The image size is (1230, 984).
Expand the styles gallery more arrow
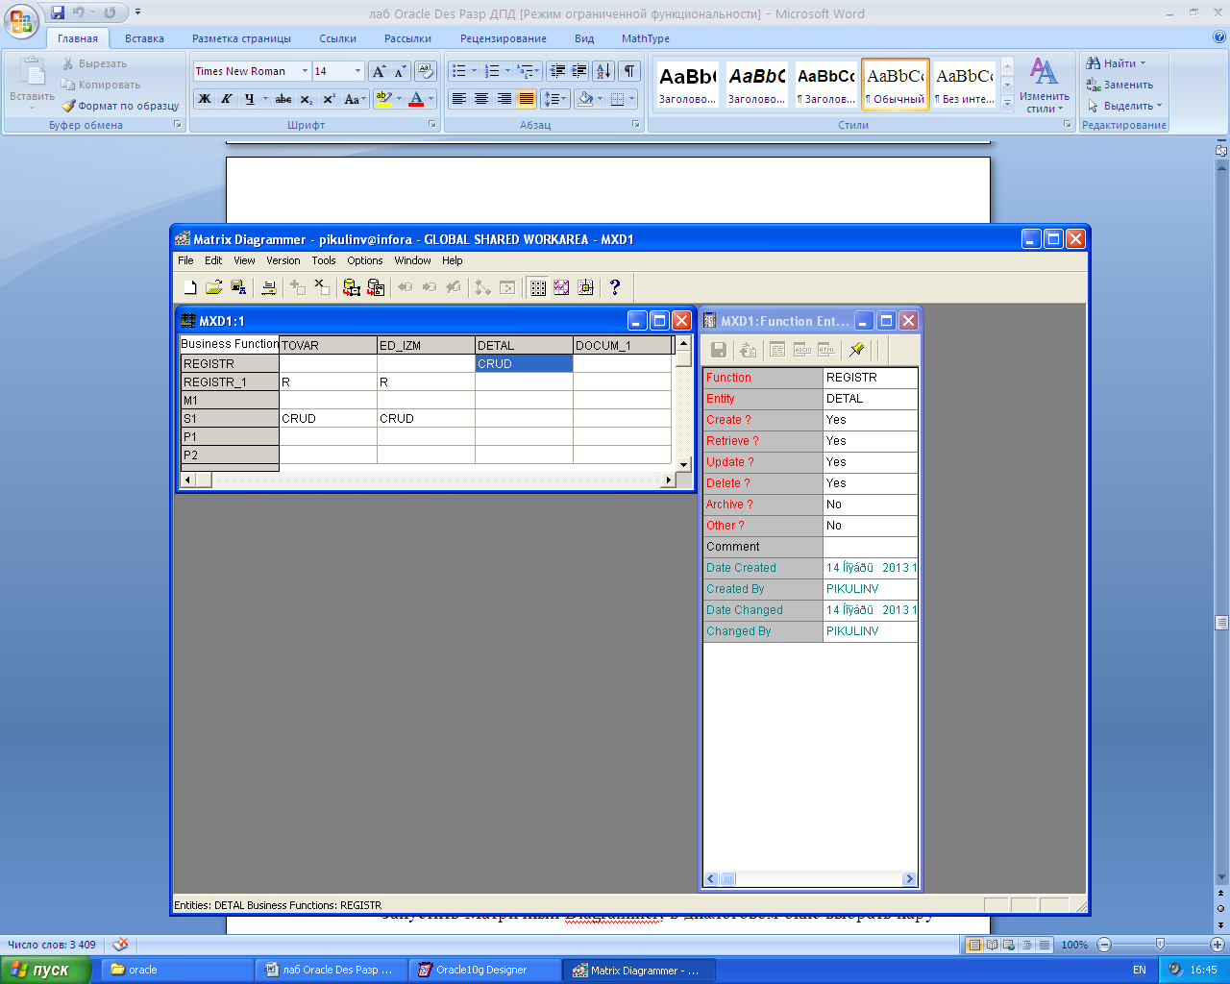[1007, 103]
